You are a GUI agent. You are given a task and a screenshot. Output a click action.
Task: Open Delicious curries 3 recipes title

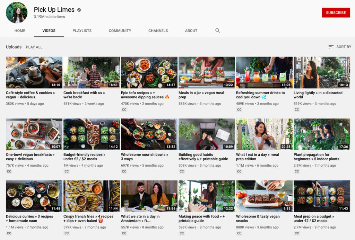tap(29, 218)
